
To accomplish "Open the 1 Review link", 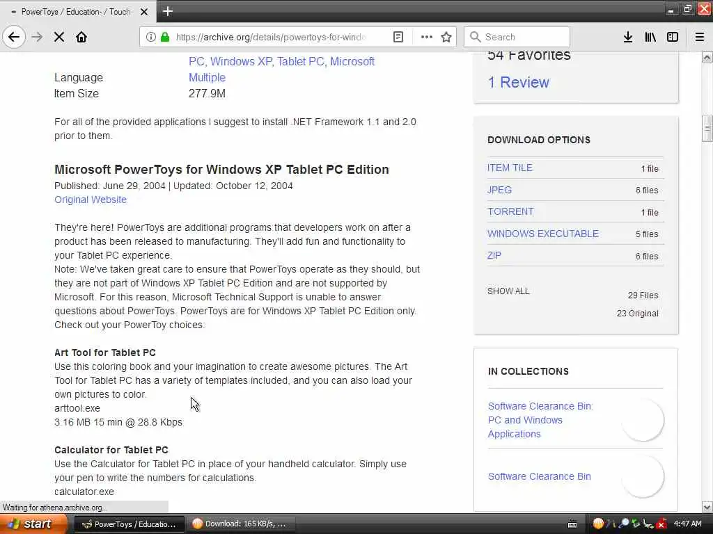I will pyautogui.click(x=518, y=82).
